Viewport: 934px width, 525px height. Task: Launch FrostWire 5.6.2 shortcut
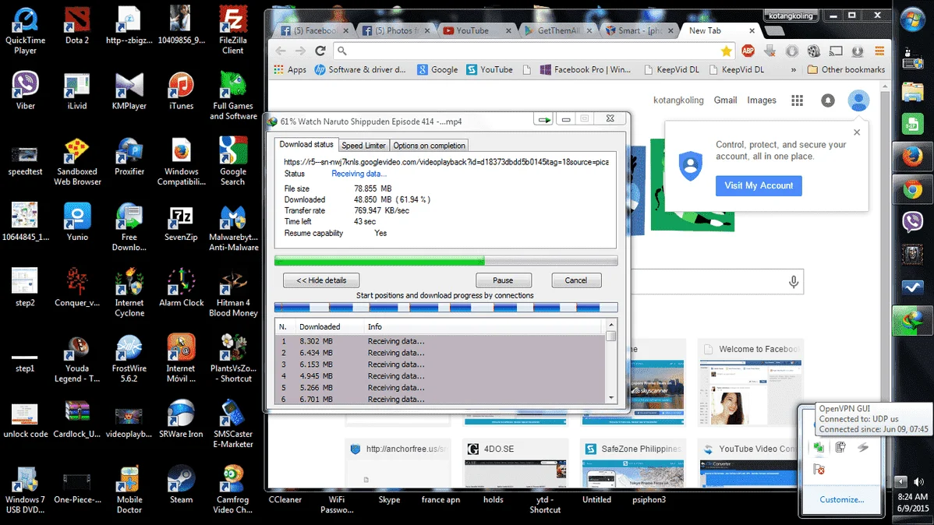[x=129, y=359]
